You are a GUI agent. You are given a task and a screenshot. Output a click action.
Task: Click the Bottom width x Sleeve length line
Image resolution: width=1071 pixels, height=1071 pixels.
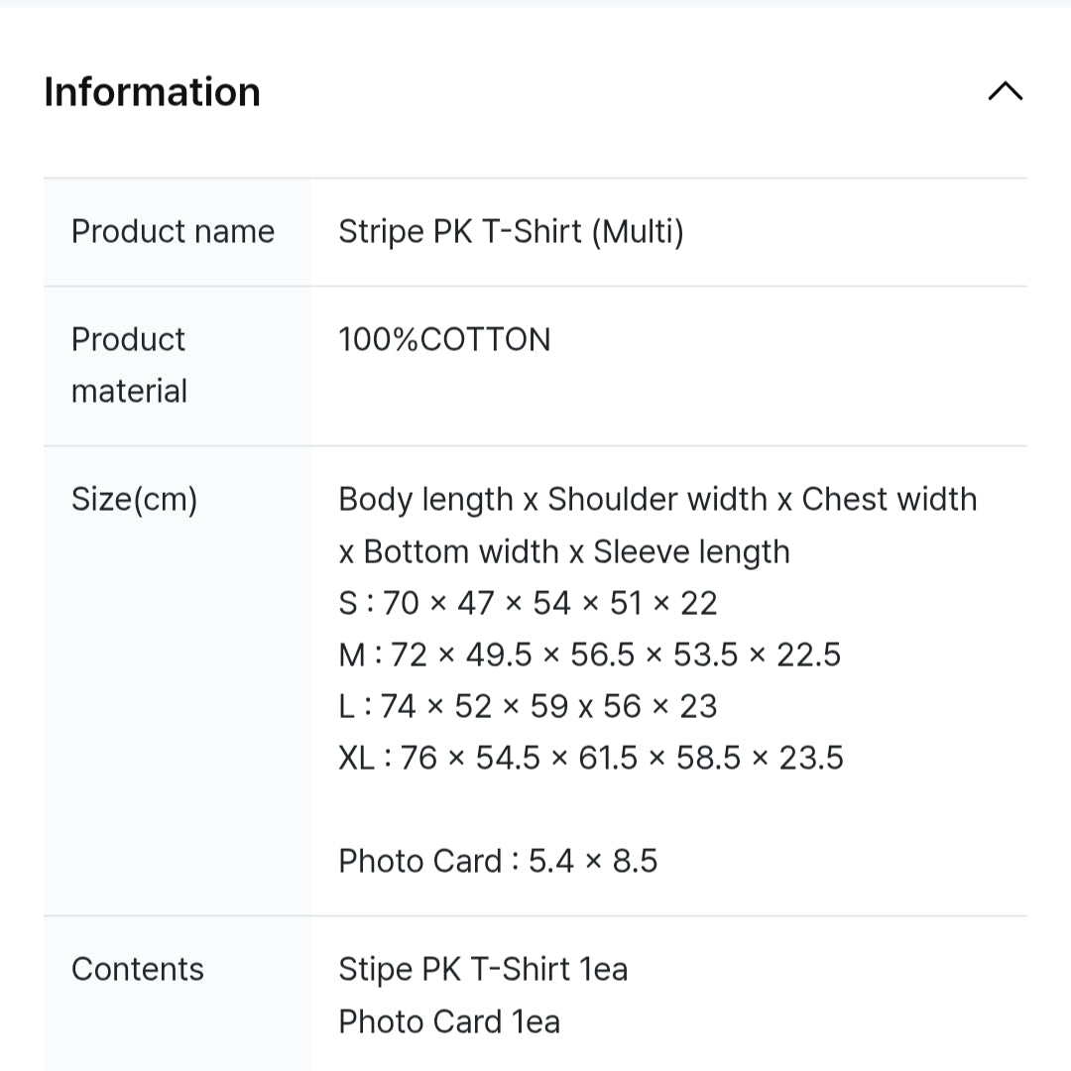pyautogui.click(x=564, y=552)
